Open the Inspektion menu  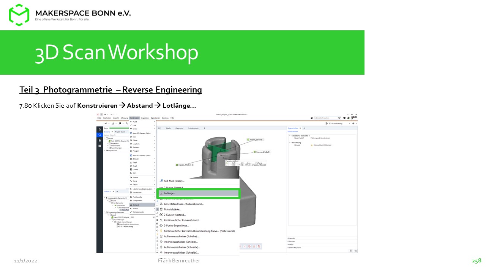click(x=145, y=118)
